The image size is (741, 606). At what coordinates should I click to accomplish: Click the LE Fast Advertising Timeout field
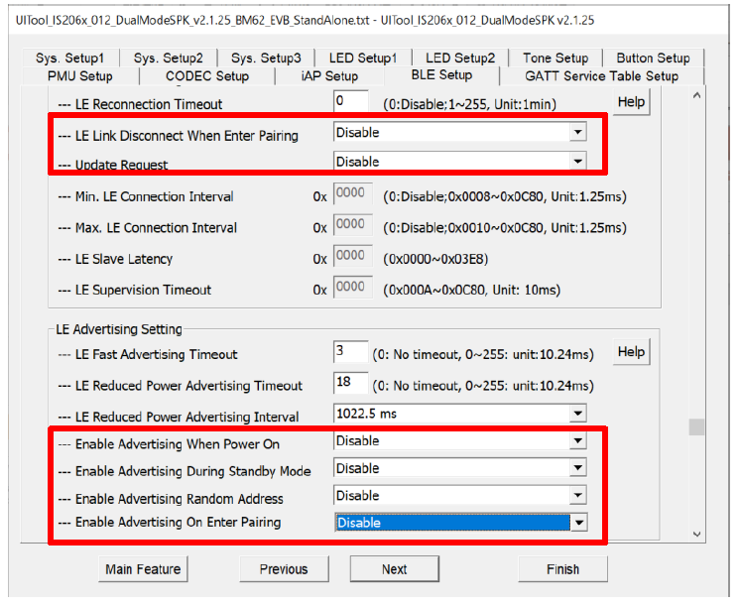coord(350,353)
